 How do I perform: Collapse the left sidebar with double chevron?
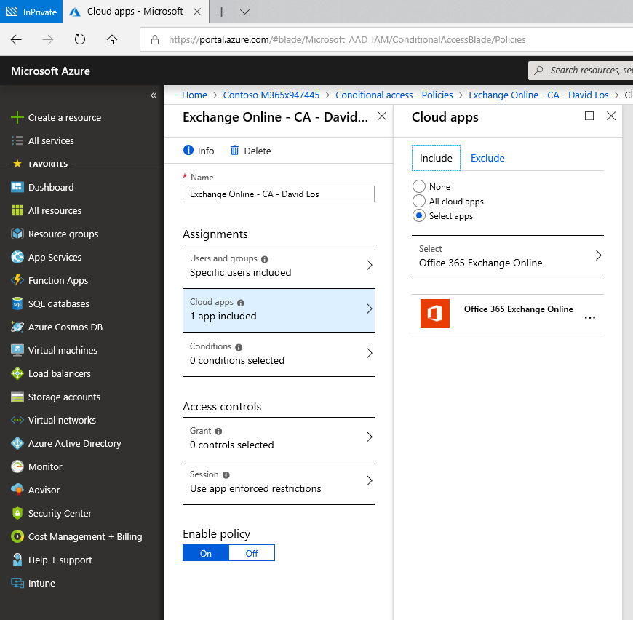pos(154,95)
